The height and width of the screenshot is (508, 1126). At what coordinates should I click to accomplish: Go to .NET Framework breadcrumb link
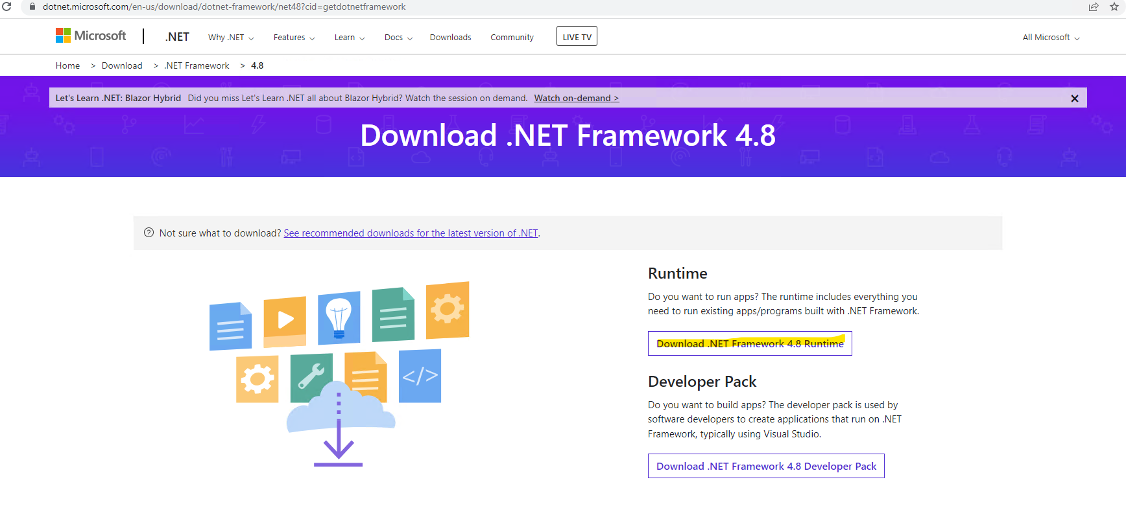pyautogui.click(x=197, y=65)
